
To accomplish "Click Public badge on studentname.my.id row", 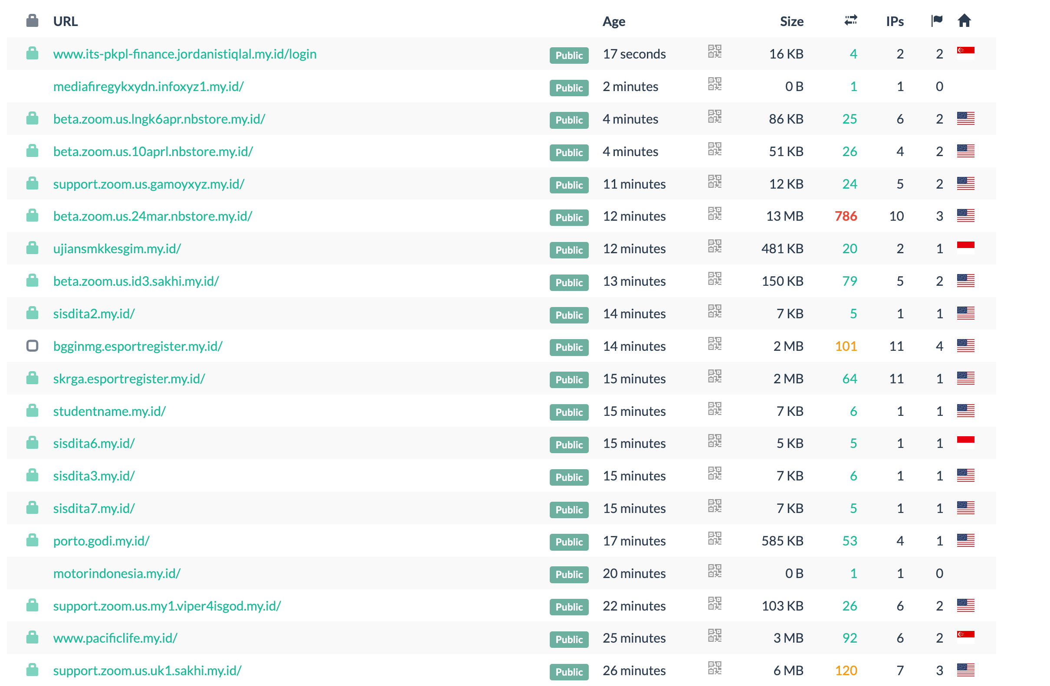I will (x=569, y=413).
